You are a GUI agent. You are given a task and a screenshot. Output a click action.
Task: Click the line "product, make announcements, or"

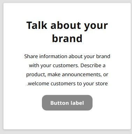point(67,74)
